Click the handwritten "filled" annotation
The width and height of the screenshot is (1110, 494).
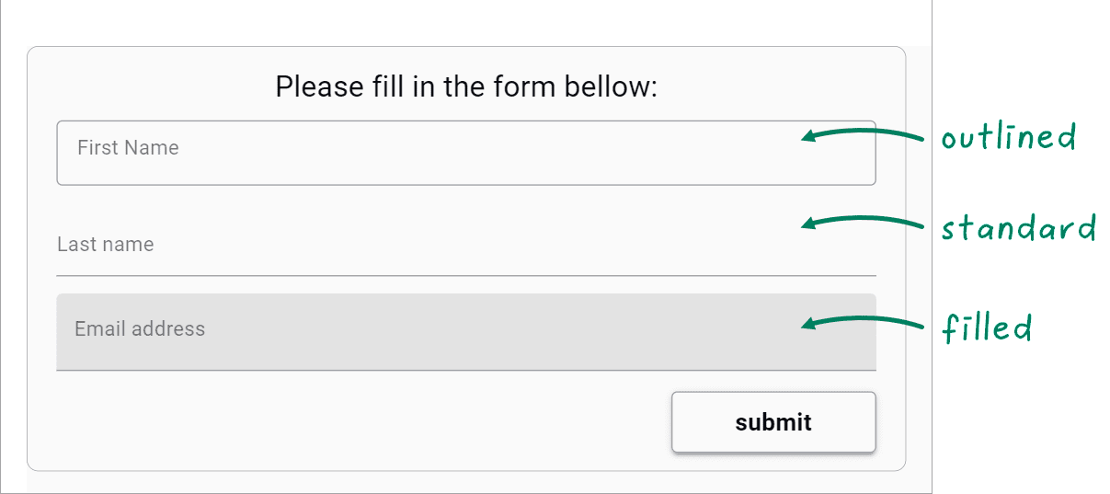tap(987, 327)
